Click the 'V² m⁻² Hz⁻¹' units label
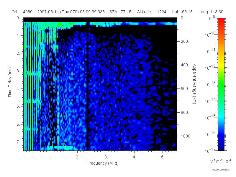 [220, 161]
